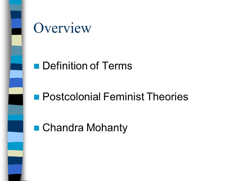Select the word Feminist in second bullet
The image size is (241, 181).
pos(124,97)
